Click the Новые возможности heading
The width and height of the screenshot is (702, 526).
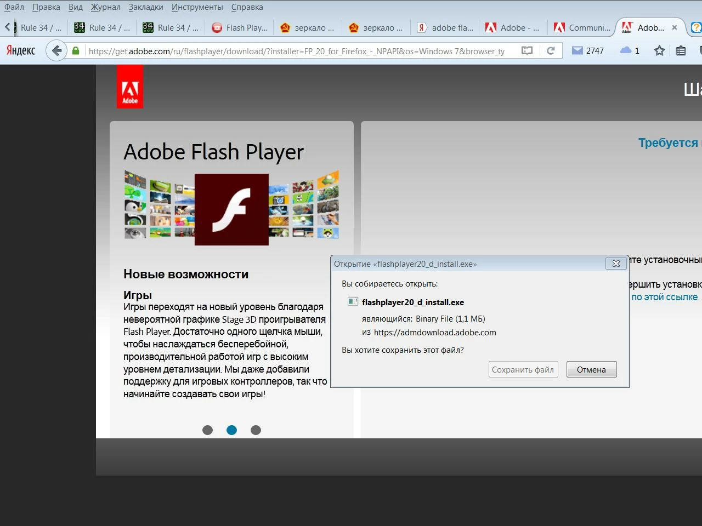click(x=186, y=274)
